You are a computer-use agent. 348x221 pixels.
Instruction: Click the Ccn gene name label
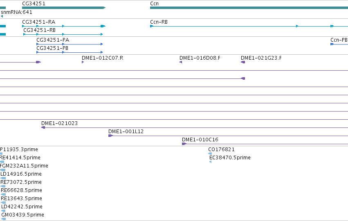click(x=155, y=4)
